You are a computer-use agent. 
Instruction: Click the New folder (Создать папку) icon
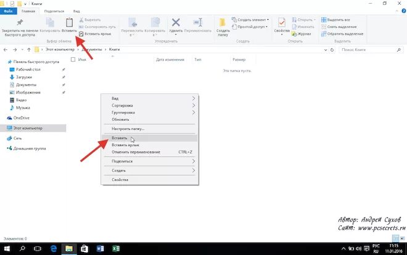tap(223, 23)
